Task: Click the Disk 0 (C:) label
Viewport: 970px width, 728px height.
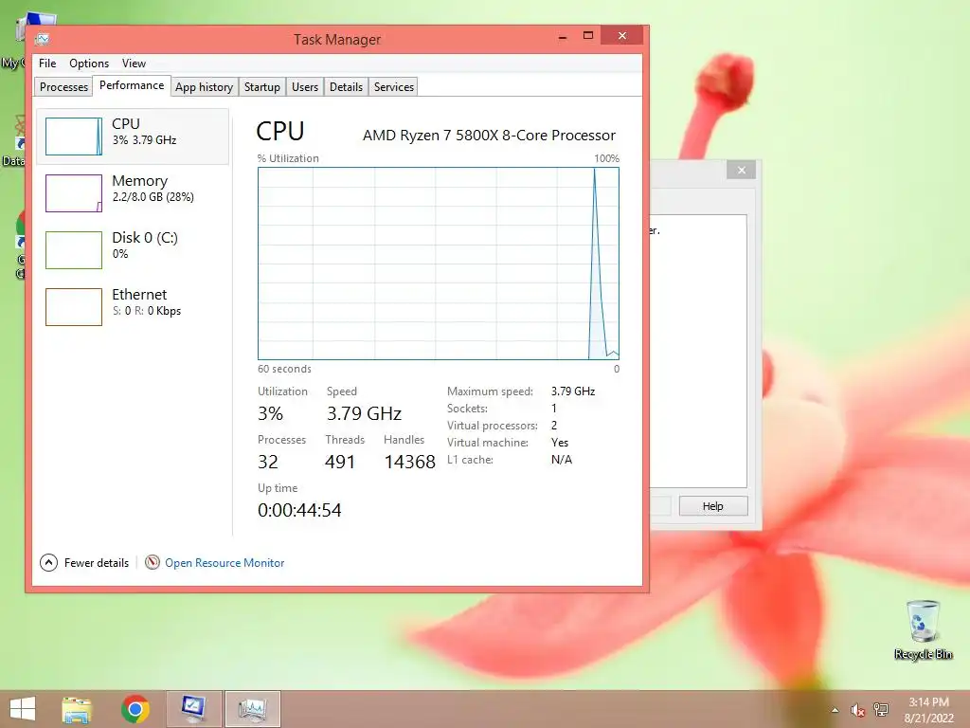Action: pyautogui.click(x=145, y=238)
